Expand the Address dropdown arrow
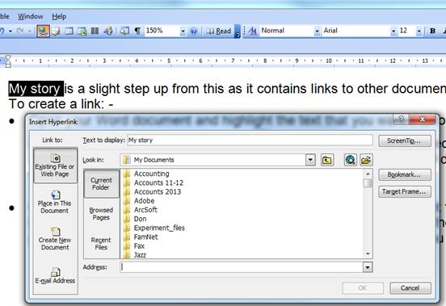 [368, 267]
